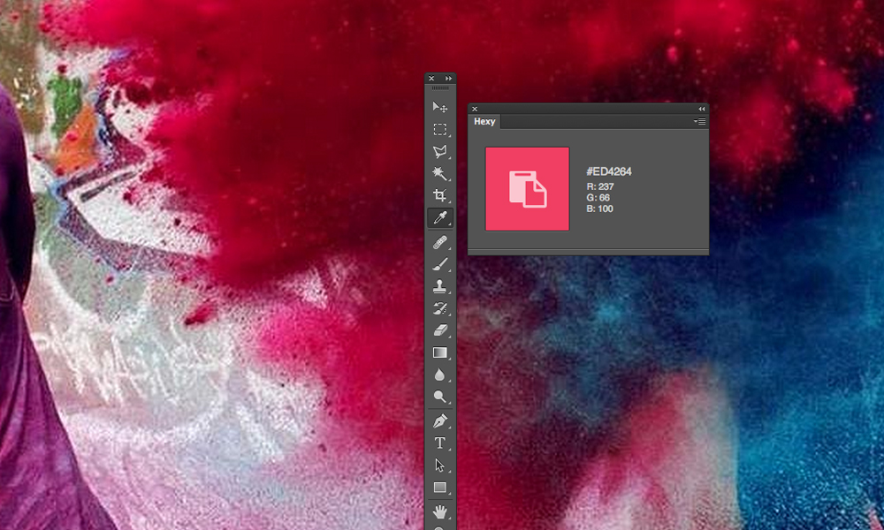Viewport: 884px width, 530px height.
Task: Select the Dodge tool
Action: 439,397
